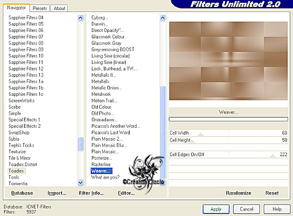The height and width of the screenshot is (216, 293).
Task: Apply the Weaver filter
Action: pyautogui.click(x=216, y=209)
